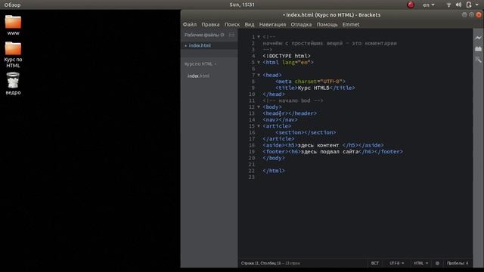Open the volume icon in top panel
This screenshot has width=484, height=272.
459,5
